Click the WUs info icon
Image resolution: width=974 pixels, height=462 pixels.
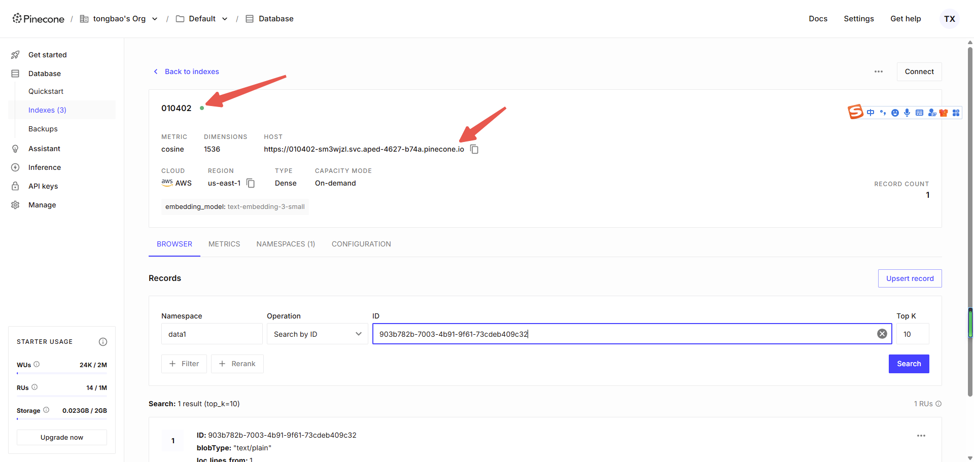point(37,364)
